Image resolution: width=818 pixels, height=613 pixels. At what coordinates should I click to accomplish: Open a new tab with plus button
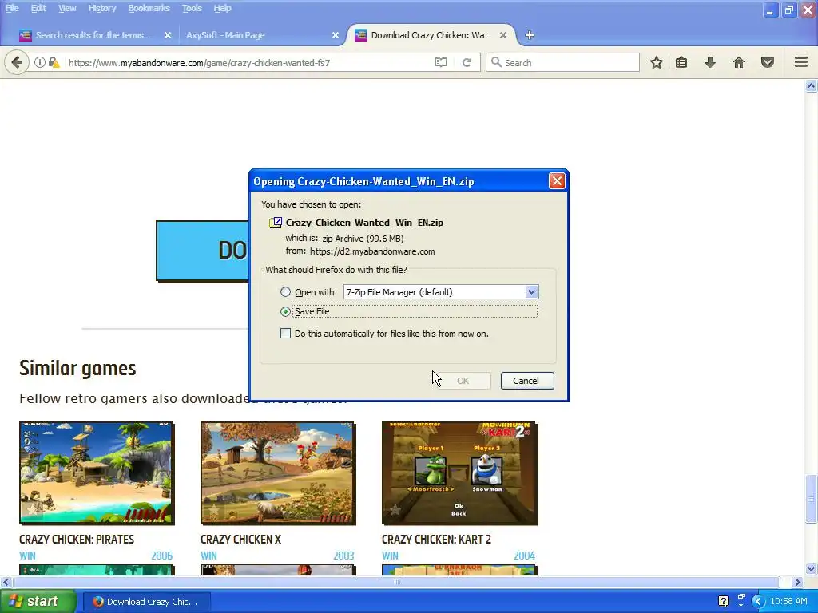pyautogui.click(x=530, y=35)
